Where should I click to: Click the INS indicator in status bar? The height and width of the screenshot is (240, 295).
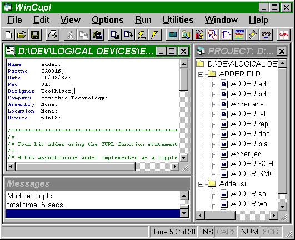tap(207, 232)
